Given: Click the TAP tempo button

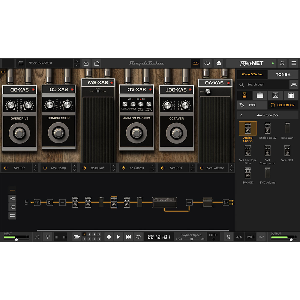Looking at the screenshot, I should click(x=261, y=237).
